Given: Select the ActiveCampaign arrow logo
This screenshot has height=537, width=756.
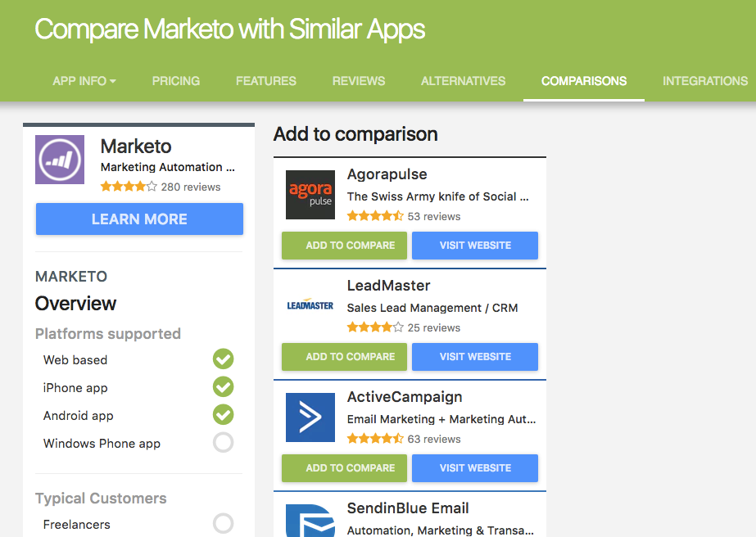Looking at the screenshot, I should pyautogui.click(x=310, y=417).
